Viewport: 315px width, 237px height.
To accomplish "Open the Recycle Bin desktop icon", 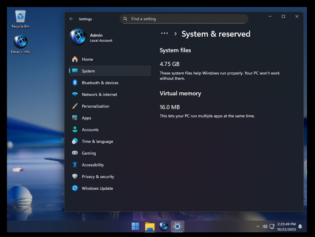I will coord(20,19).
